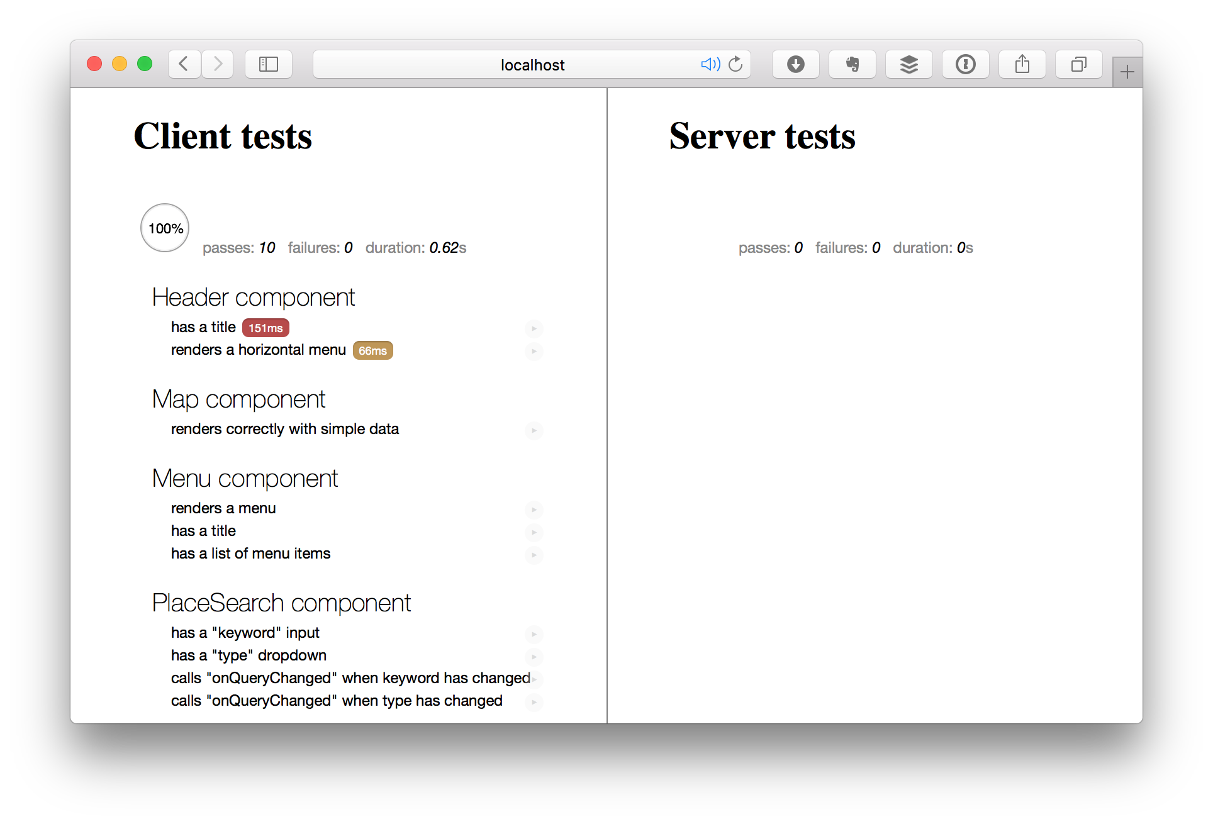The image size is (1213, 824).
Task: Reload the localhost page
Action: click(735, 64)
